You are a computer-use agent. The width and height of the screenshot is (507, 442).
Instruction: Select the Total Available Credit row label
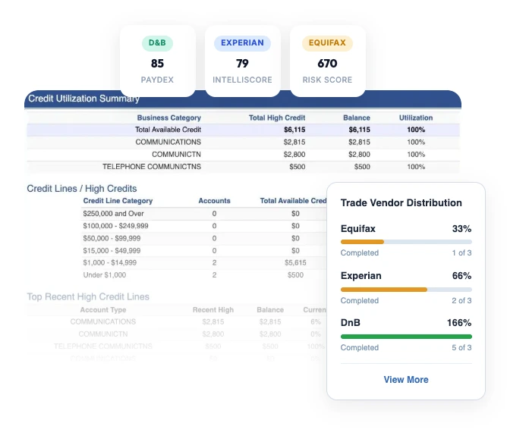pyautogui.click(x=168, y=130)
